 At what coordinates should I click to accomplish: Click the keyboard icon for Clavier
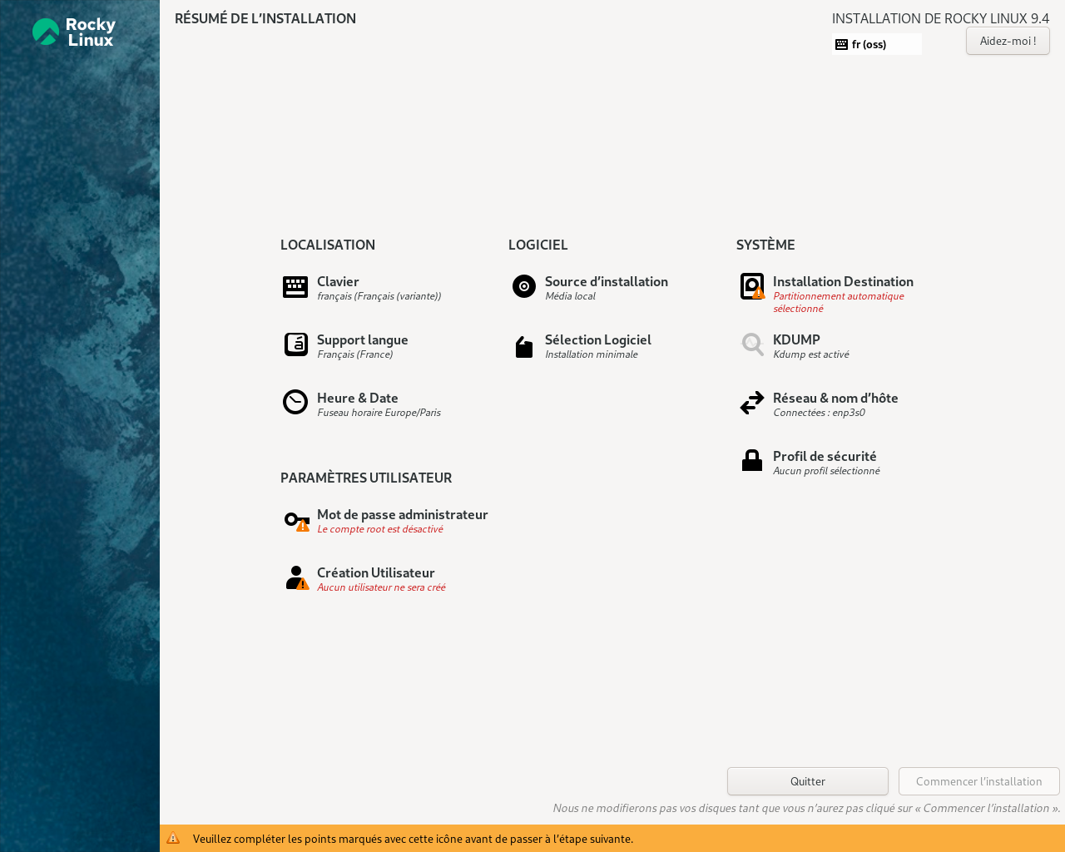coord(295,287)
